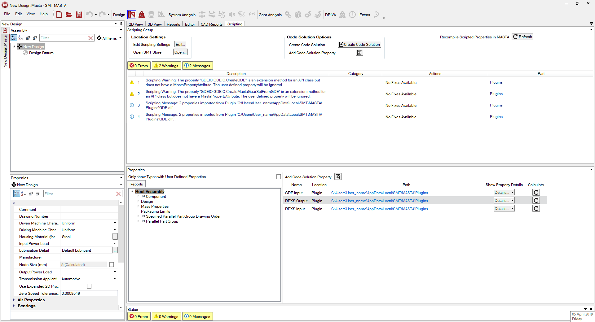595x322 pixels.
Task: Switch to the CAD Reports tab
Action: coord(211,24)
